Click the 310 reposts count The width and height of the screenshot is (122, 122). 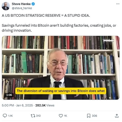click(x=38, y=116)
